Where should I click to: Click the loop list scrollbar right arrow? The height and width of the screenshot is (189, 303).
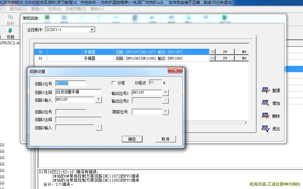[x=246, y=122]
